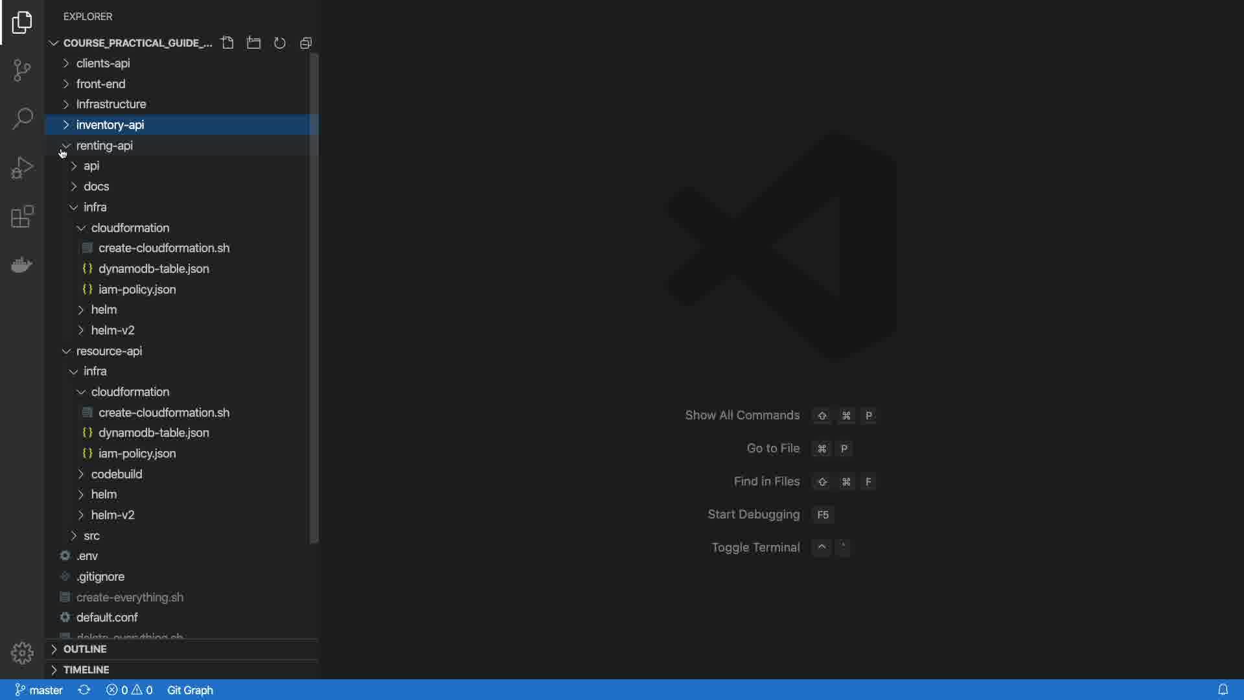
Task: Expand the clients-api folder
Action: (103, 63)
